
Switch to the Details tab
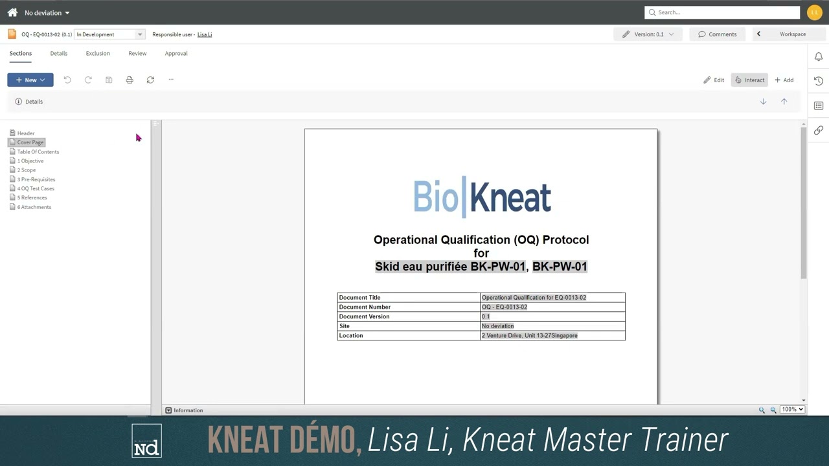(59, 53)
